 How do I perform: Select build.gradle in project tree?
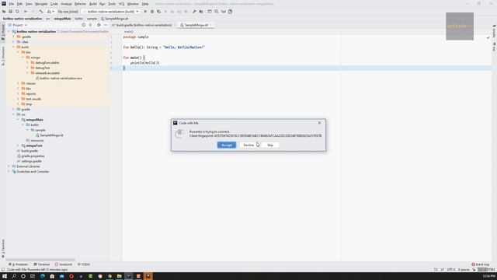(x=27, y=151)
